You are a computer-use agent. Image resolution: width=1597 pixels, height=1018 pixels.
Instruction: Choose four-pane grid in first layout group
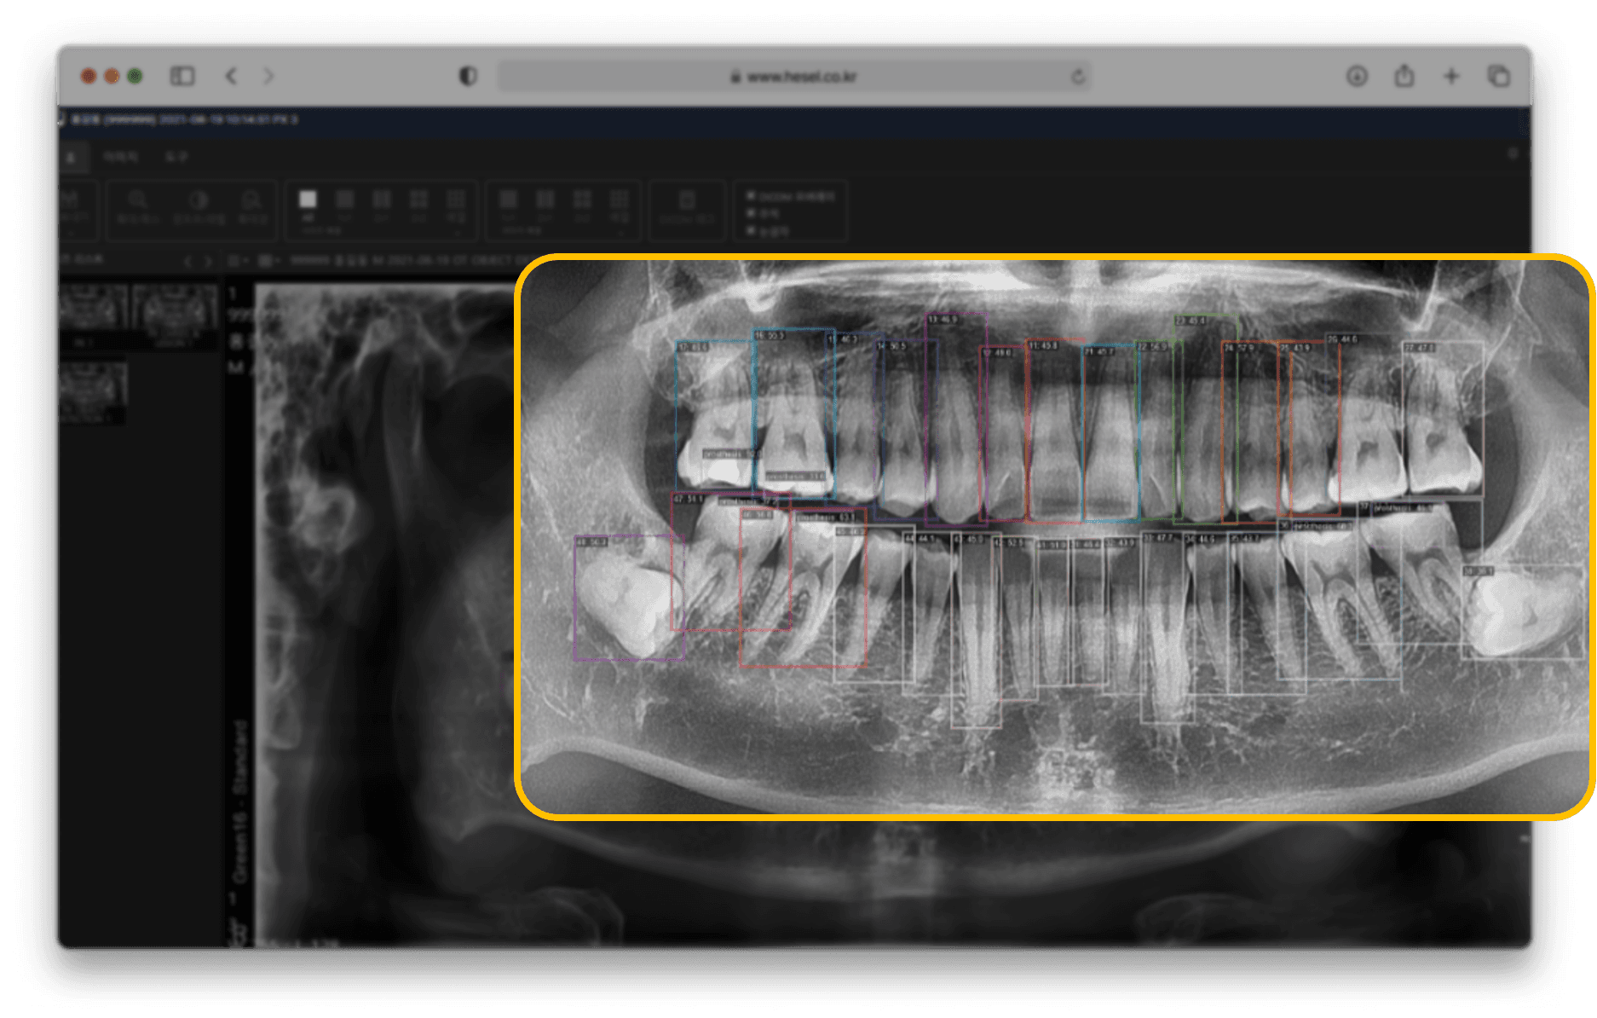click(418, 200)
